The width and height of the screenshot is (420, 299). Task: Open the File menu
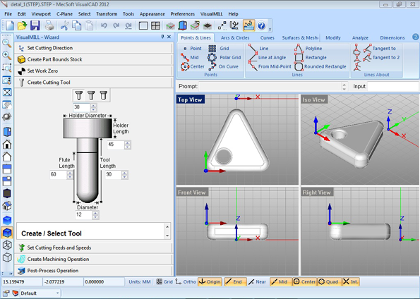[x=8, y=14]
